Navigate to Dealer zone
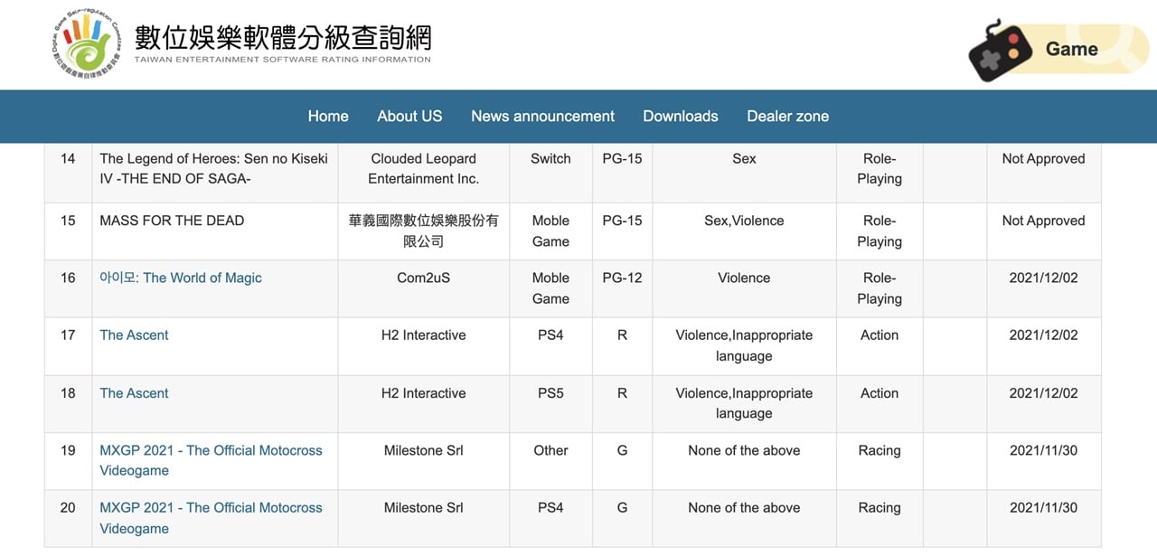Screen dimensions: 1157x556 (787, 116)
